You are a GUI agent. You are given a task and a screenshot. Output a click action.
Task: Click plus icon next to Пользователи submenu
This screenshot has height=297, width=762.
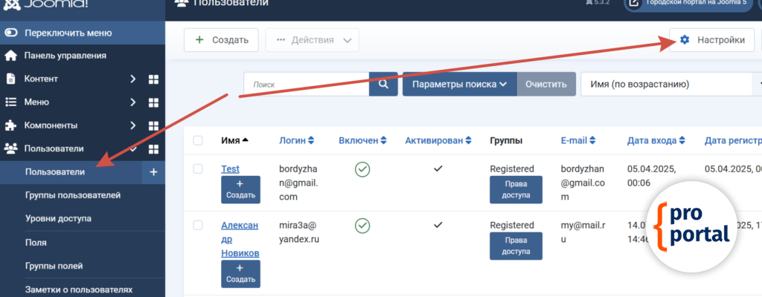point(153,172)
